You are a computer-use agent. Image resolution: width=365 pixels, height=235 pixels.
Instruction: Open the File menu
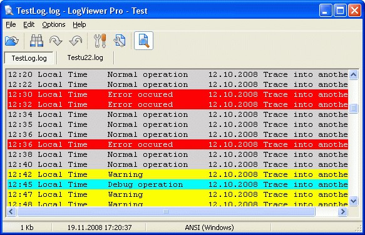pyautogui.click(x=11, y=24)
